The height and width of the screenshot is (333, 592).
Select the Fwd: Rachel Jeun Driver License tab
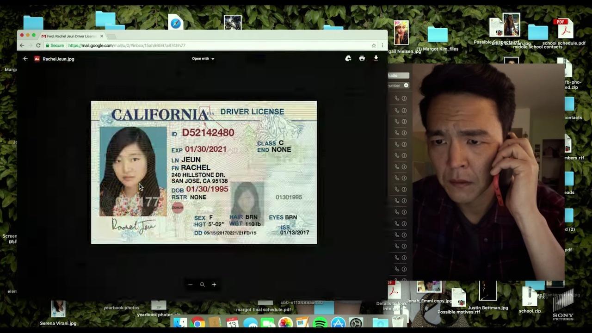(x=69, y=36)
